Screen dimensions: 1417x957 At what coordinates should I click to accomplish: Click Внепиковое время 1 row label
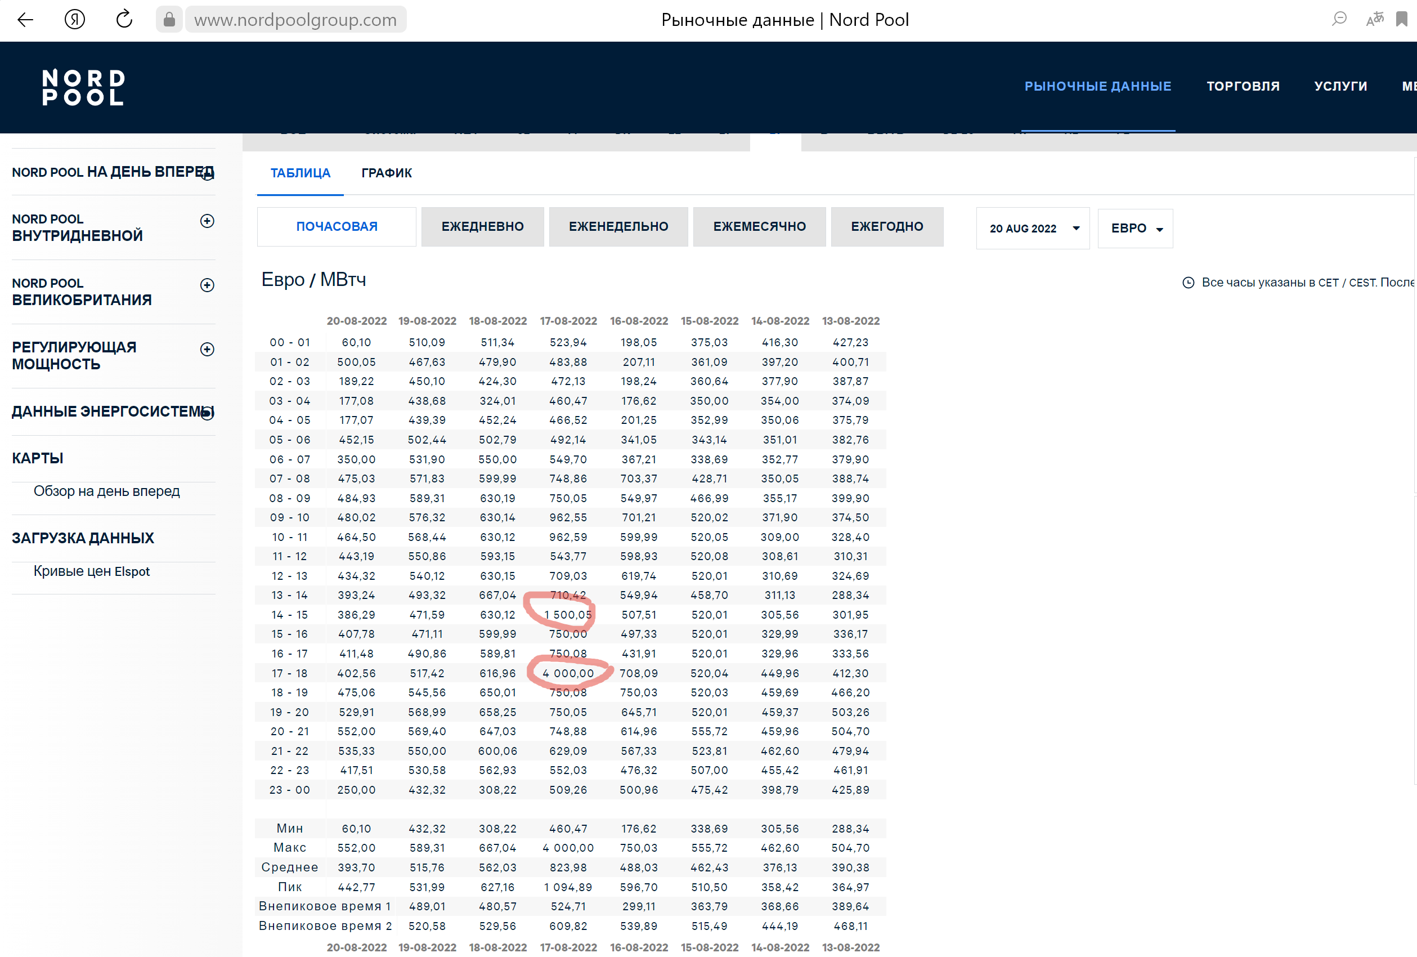point(324,906)
